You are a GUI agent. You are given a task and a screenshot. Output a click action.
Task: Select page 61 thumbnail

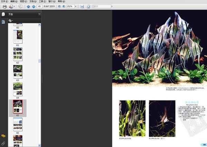click(x=18, y=37)
